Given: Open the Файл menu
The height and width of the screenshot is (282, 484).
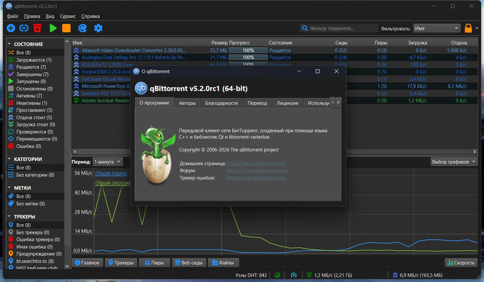Looking at the screenshot, I should tap(12, 16).
